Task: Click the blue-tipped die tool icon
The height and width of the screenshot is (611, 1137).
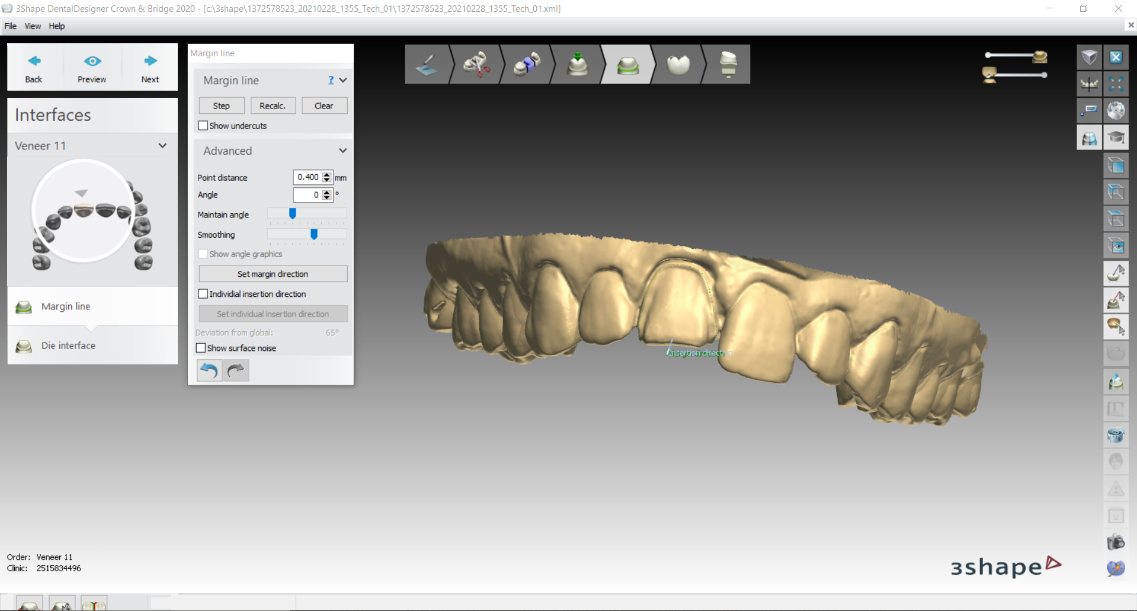Action: (x=1116, y=382)
